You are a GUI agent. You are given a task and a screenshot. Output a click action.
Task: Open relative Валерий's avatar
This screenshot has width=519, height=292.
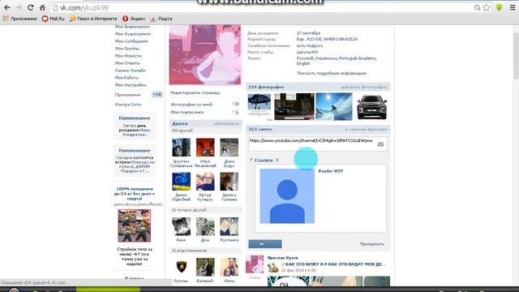tap(205, 267)
